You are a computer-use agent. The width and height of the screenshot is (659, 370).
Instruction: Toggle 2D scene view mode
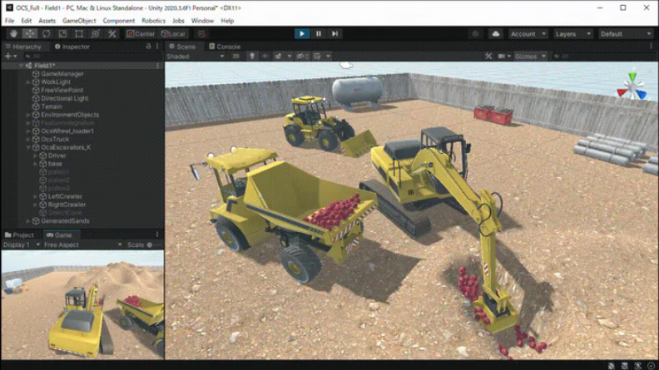pos(236,57)
